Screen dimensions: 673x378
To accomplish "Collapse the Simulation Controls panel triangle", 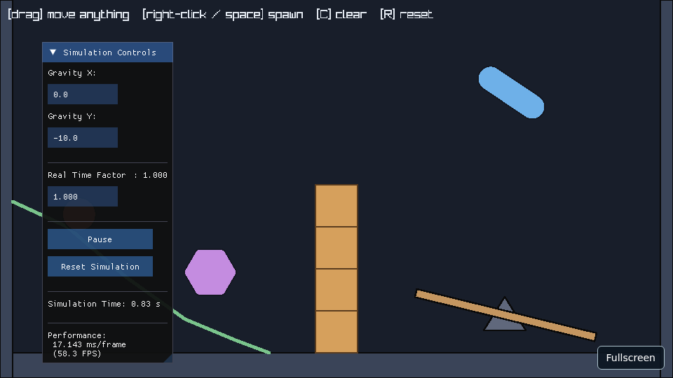I will [53, 52].
